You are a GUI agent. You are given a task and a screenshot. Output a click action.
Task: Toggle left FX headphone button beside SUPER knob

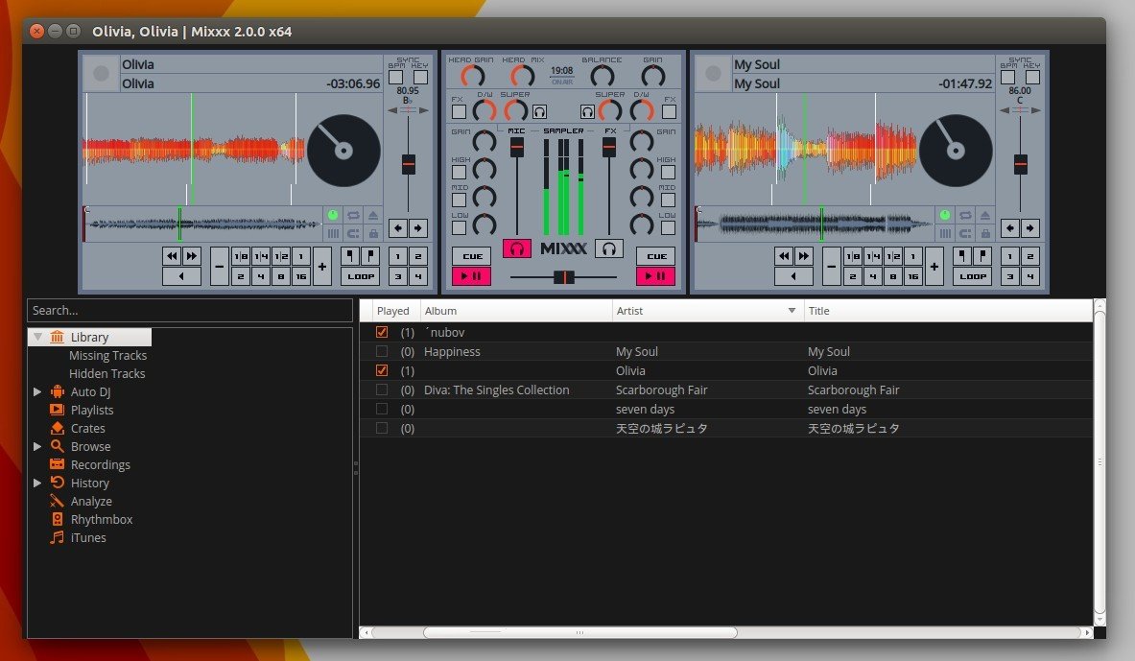539,111
